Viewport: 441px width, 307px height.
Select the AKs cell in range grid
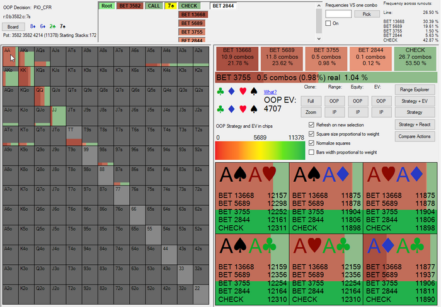26,57
